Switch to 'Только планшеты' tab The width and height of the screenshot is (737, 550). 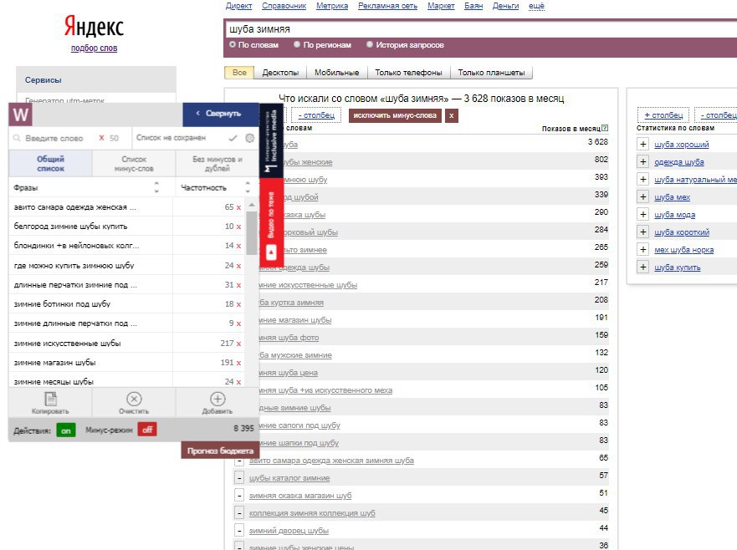pyautogui.click(x=491, y=73)
